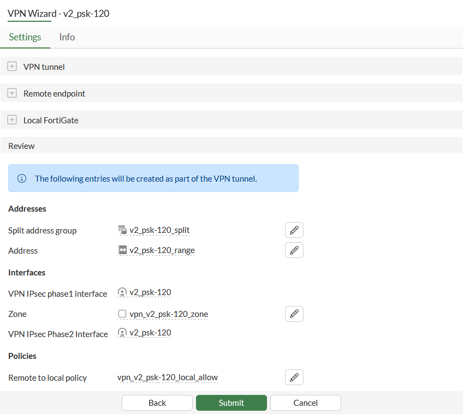Click the Phase2 Interface tunnel icon
Viewport: 463px width, 414px height.
pyautogui.click(x=122, y=333)
